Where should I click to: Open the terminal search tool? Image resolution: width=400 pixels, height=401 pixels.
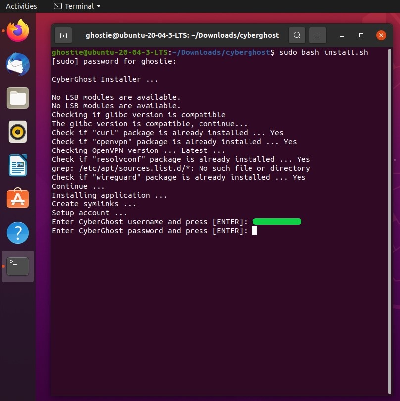point(297,35)
